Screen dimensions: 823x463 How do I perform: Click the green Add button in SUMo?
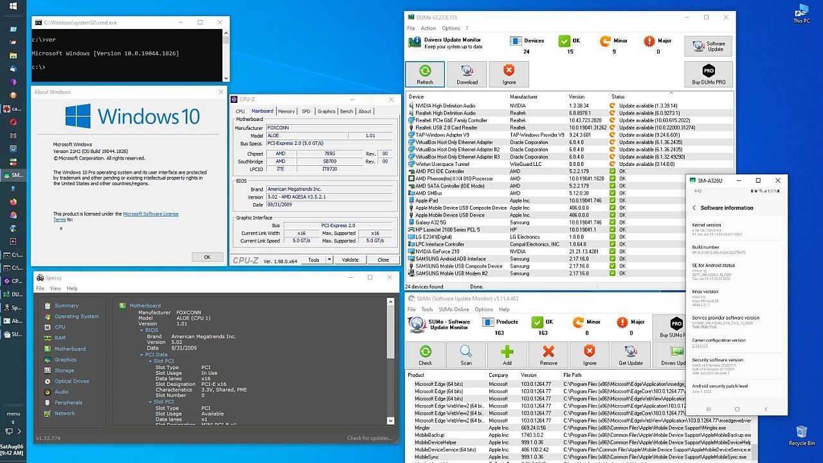point(507,355)
